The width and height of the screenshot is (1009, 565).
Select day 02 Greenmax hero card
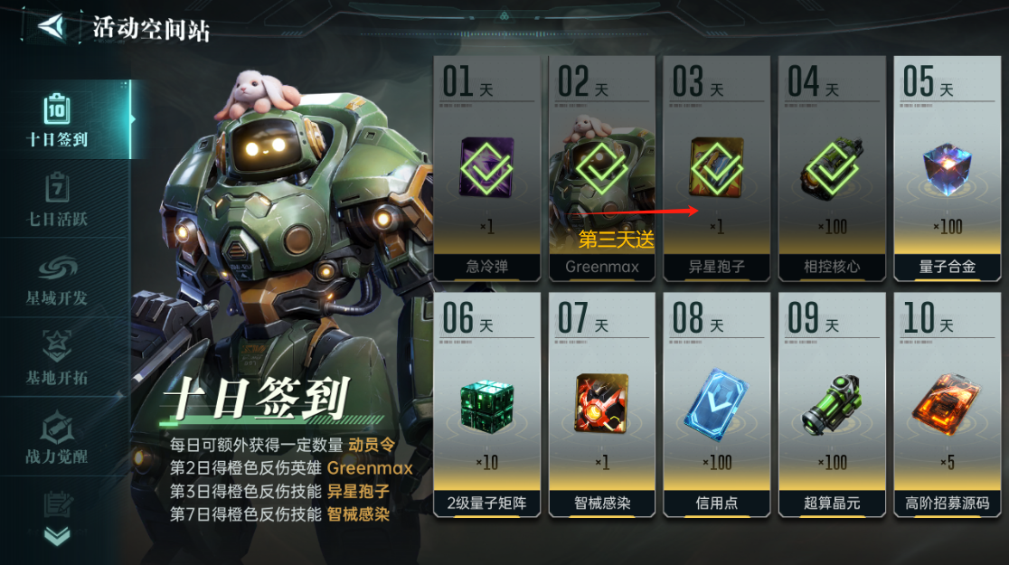(x=601, y=169)
